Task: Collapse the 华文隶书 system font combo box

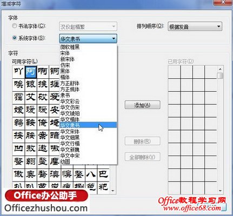Action: tap(88, 38)
